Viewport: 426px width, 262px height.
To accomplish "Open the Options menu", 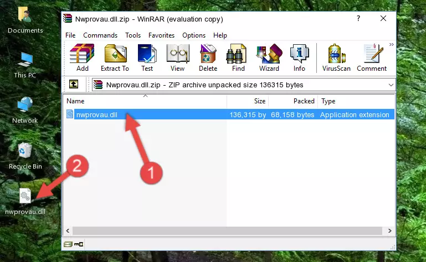I will pyautogui.click(x=194, y=35).
